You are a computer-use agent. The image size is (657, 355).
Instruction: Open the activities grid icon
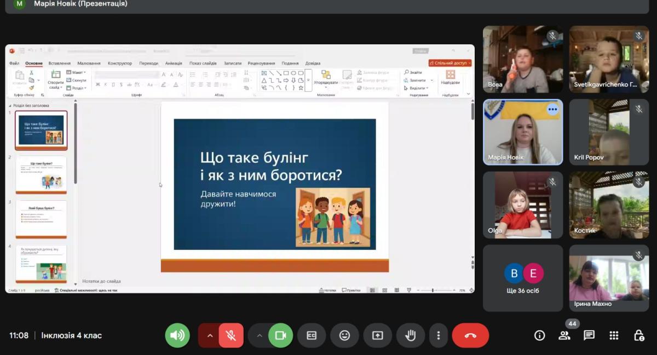click(x=614, y=335)
